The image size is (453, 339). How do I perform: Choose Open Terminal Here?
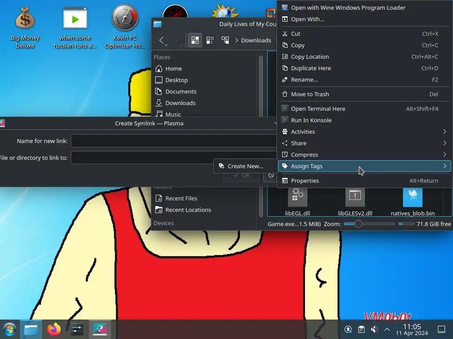point(365,109)
